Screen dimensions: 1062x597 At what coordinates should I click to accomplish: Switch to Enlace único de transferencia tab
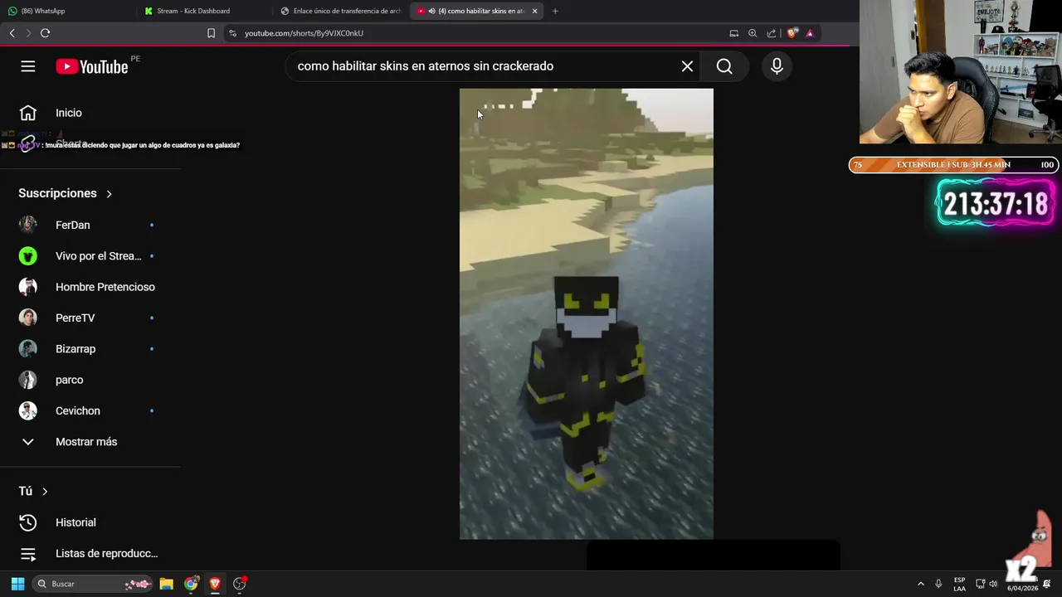click(x=340, y=11)
